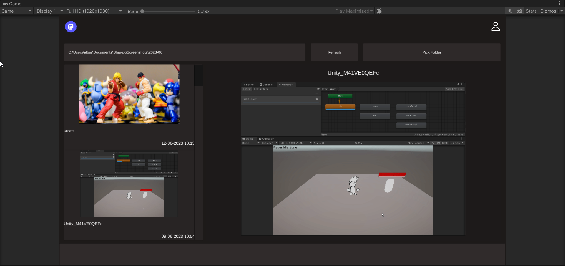Click the Pick Folder button

[432, 52]
